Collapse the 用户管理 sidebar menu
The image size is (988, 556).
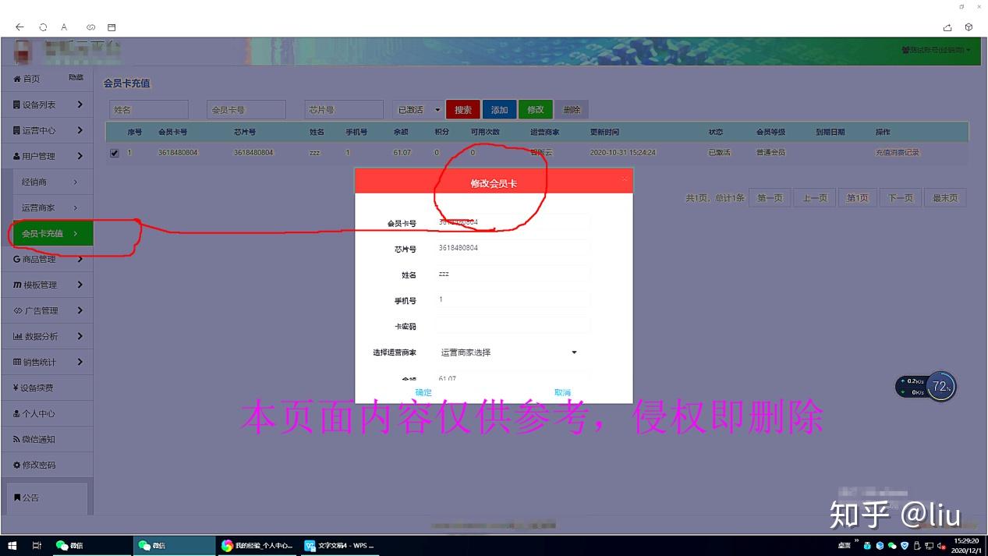tap(47, 156)
